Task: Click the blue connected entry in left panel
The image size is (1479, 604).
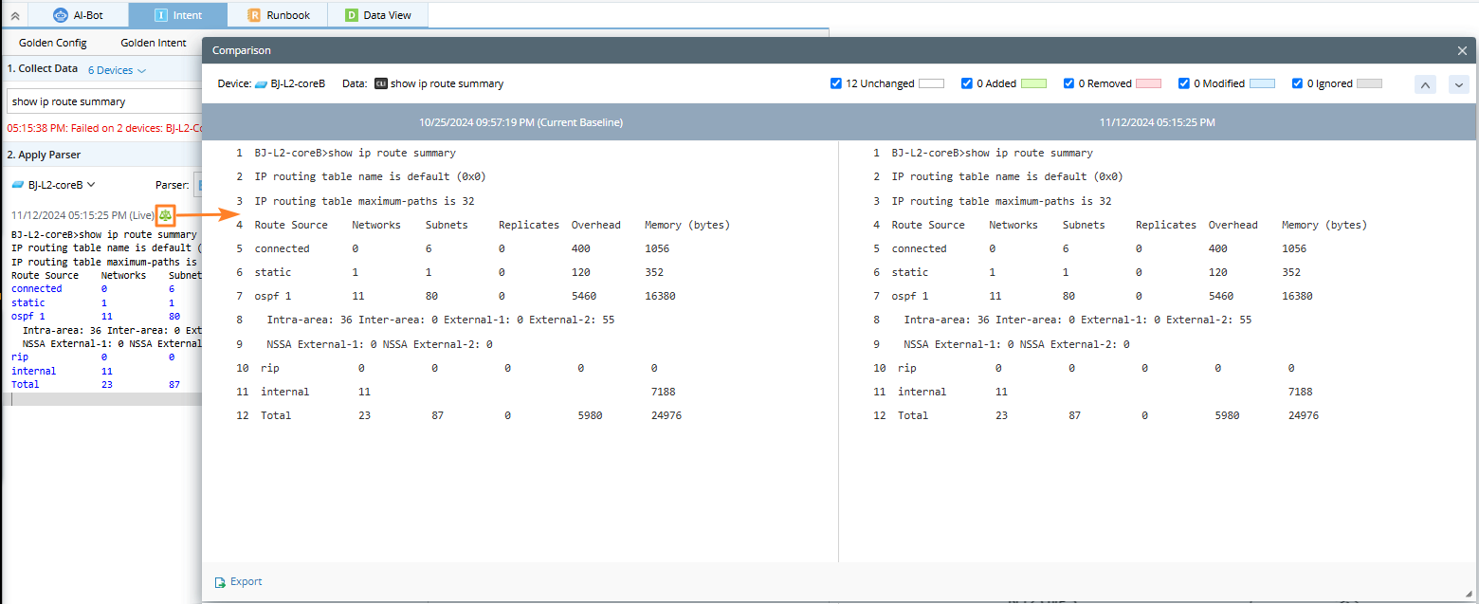Action: click(37, 288)
